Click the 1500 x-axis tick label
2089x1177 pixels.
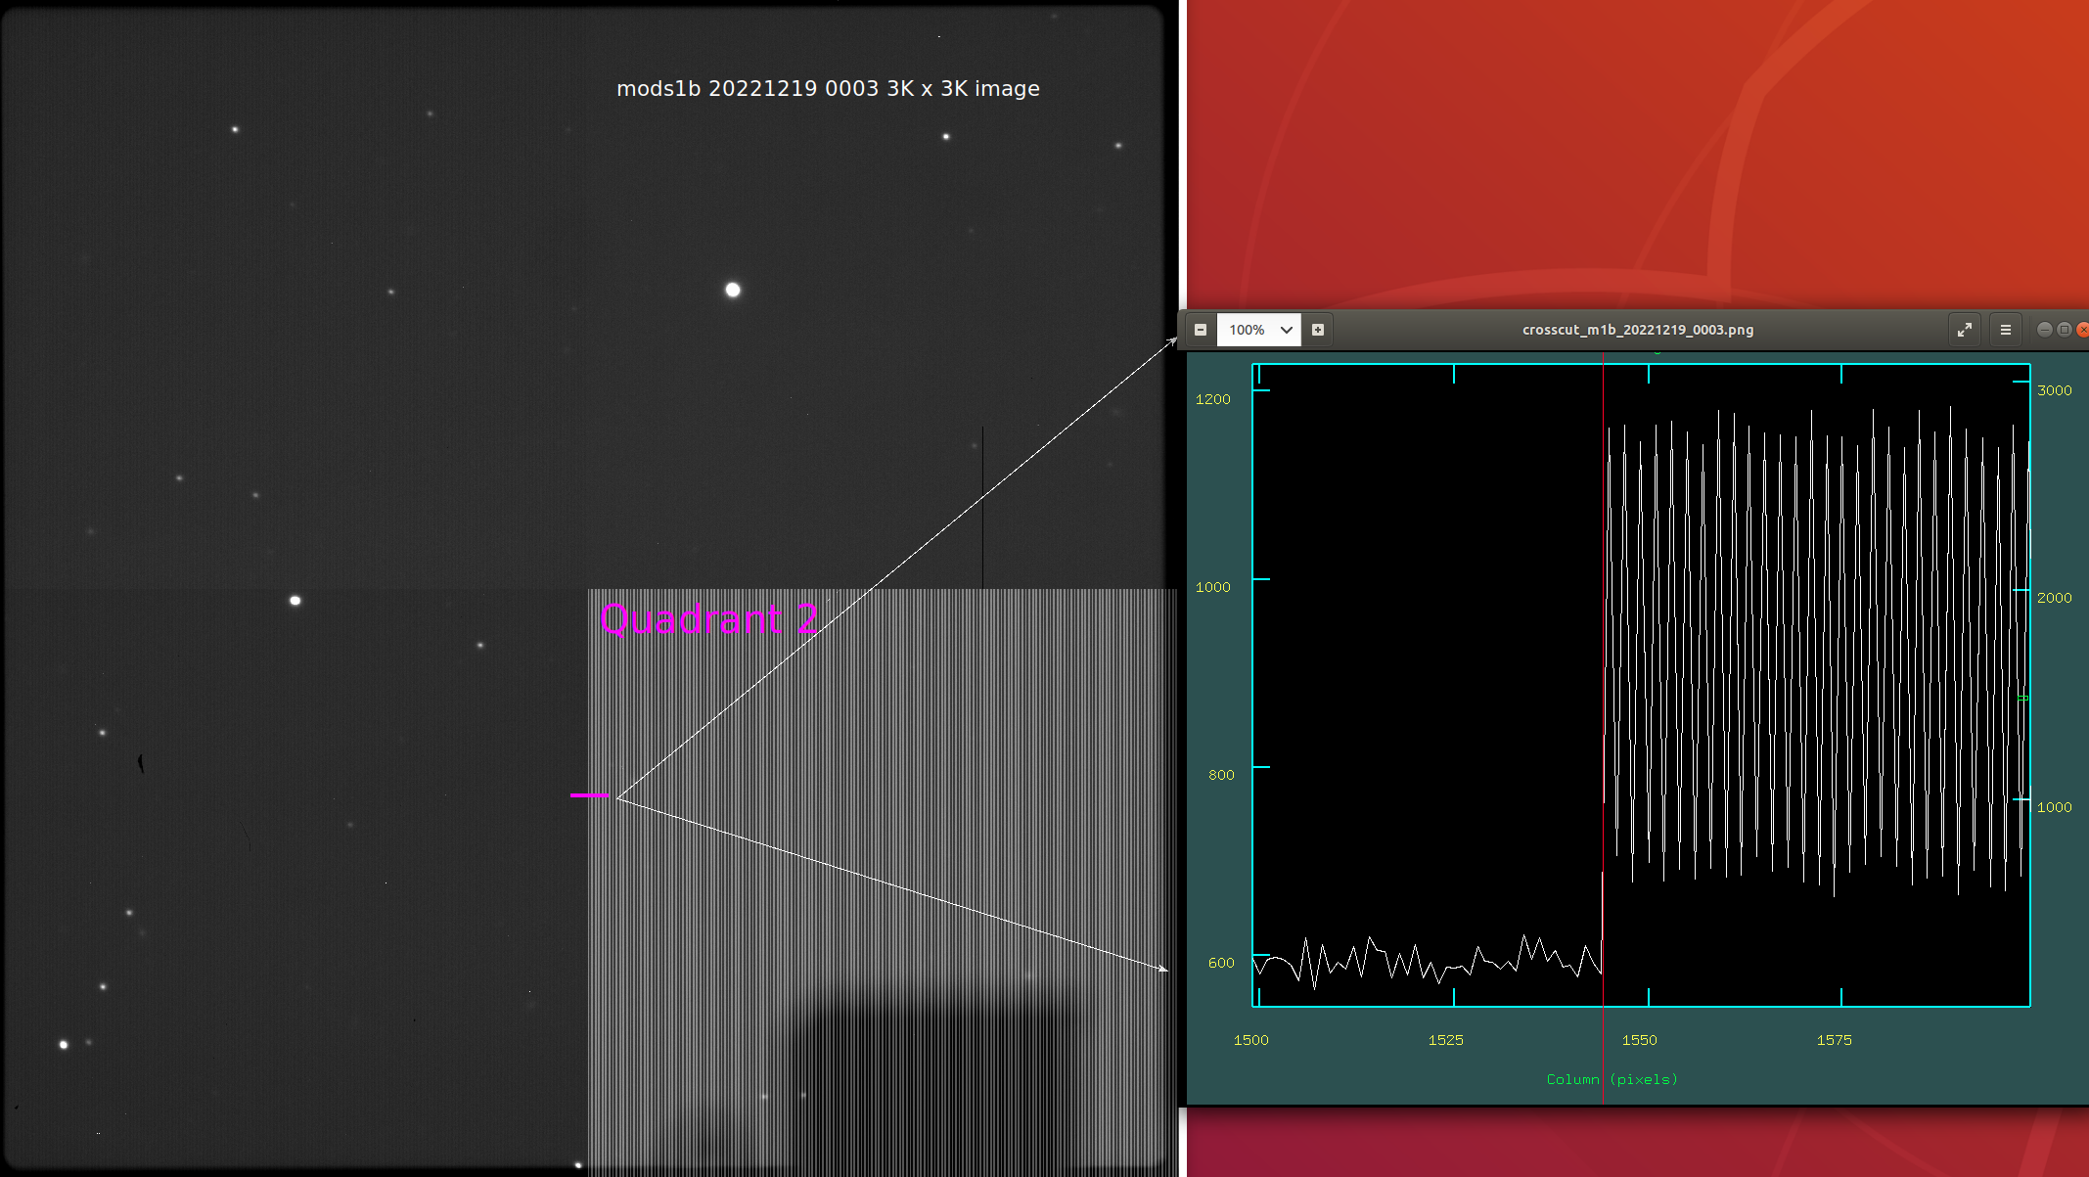click(1250, 1040)
